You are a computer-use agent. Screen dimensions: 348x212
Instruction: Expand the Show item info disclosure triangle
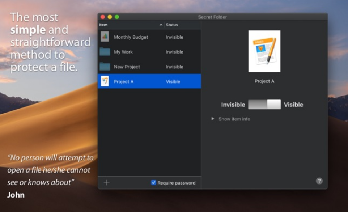(213, 119)
